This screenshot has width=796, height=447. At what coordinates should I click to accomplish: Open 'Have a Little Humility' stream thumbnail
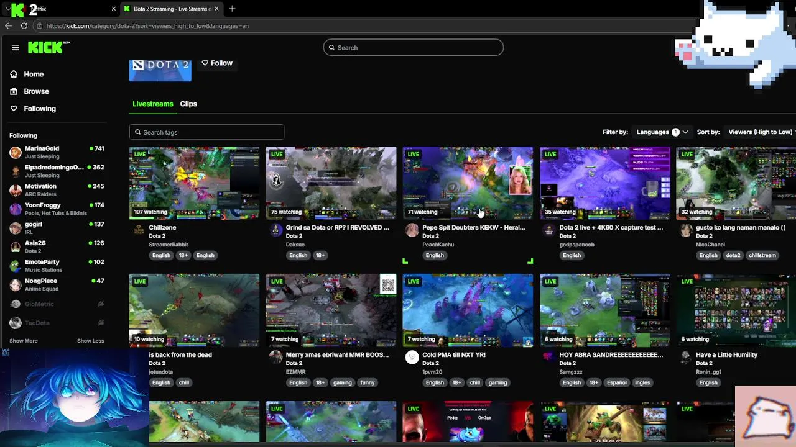(736, 310)
